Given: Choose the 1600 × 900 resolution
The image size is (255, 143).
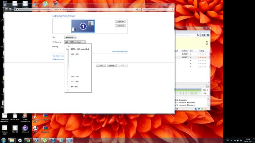Looking at the screenshot, I should (75, 54).
